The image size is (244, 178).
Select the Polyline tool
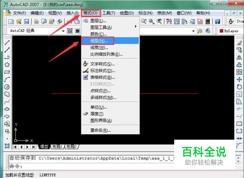(x=7, y=57)
